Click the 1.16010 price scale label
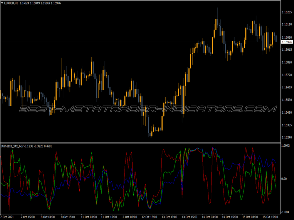 pos(287,37)
